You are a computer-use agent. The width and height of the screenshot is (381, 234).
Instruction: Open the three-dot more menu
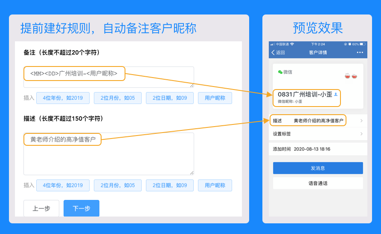pyautogui.click(x=360, y=52)
